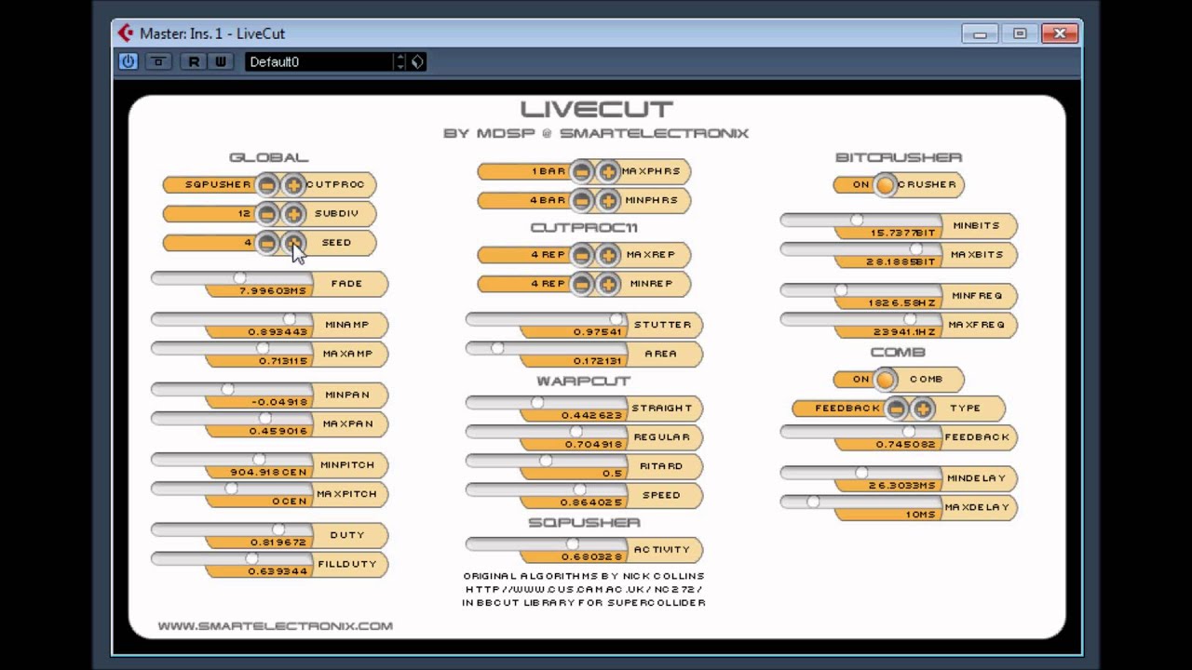Click the FEEDBACK comb type value field
The image size is (1192, 670).
coord(847,408)
